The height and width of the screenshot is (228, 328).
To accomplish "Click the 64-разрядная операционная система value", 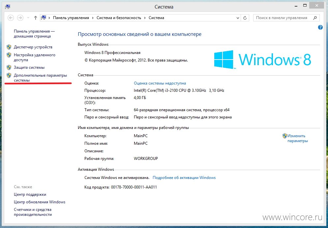I will [182, 110].
